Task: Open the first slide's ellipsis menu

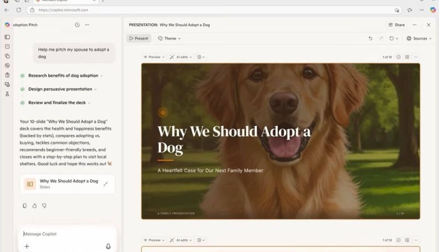Action: (416, 57)
